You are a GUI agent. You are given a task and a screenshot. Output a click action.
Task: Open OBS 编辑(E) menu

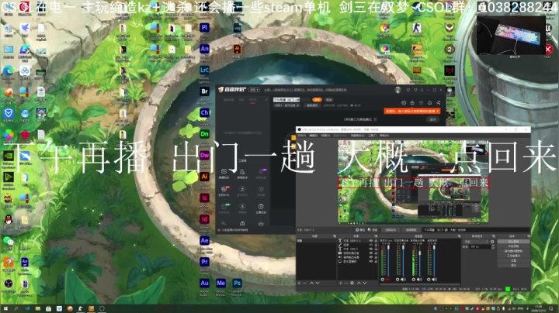314,136
